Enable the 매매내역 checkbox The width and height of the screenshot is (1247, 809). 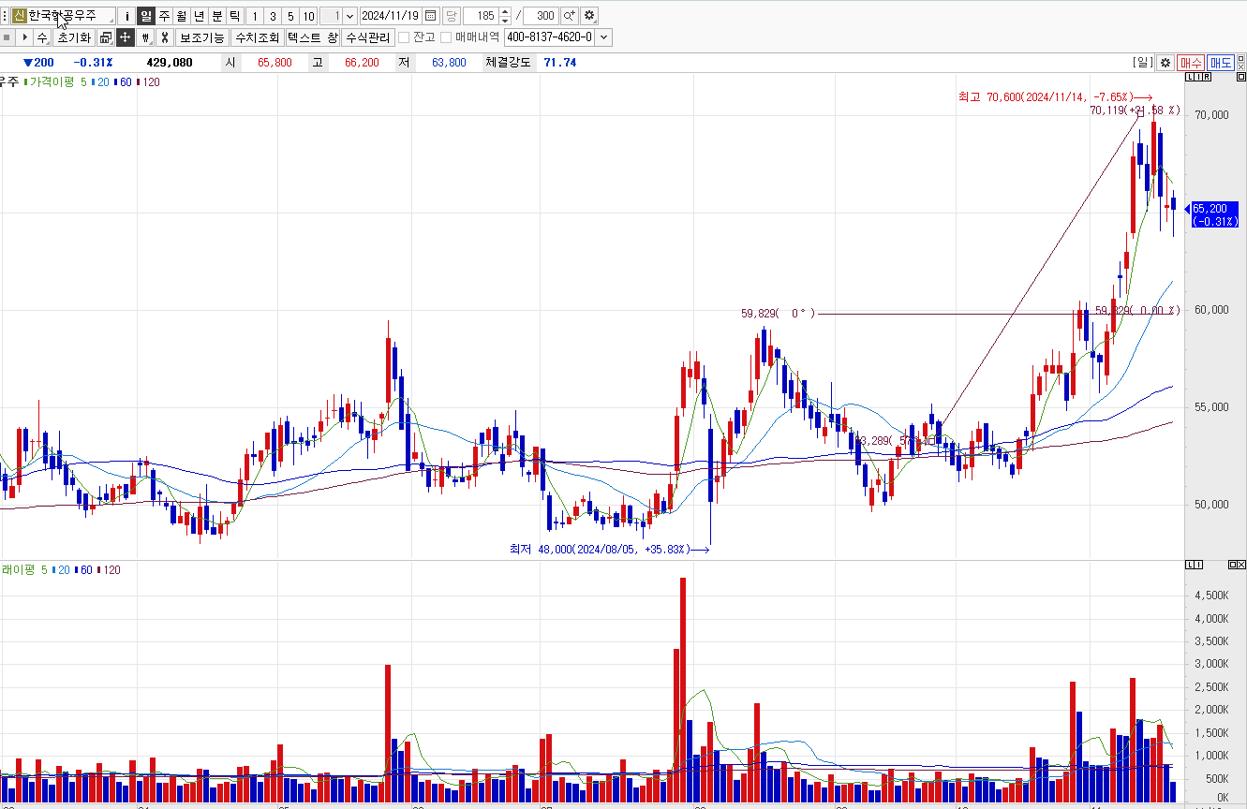(447, 37)
